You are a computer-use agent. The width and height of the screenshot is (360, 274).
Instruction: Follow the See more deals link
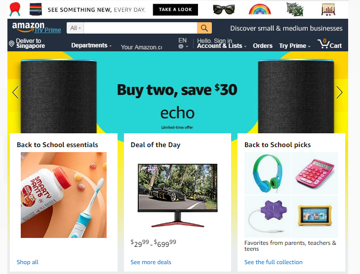[x=151, y=262]
